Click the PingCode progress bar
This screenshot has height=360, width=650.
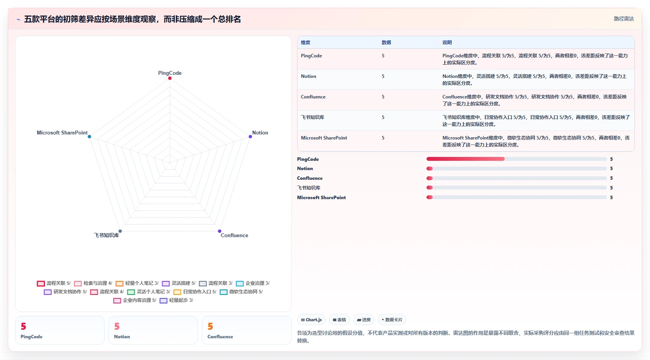(x=516, y=159)
